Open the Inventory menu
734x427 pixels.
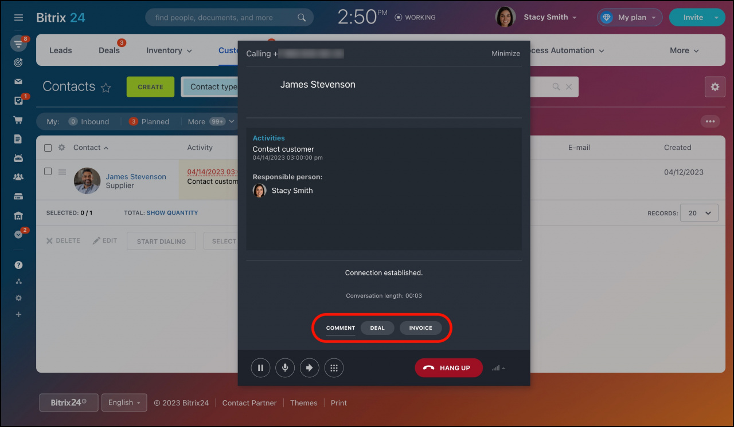pyautogui.click(x=169, y=50)
